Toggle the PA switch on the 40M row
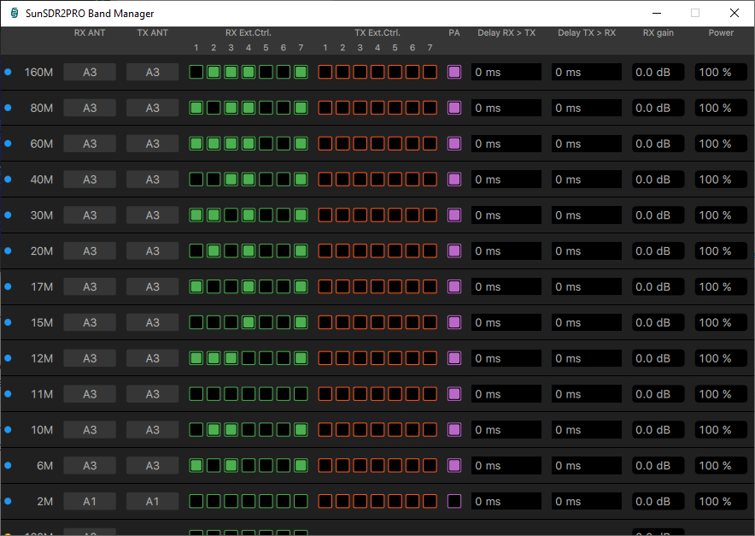The image size is (755, 536). (x=454, y=179)
